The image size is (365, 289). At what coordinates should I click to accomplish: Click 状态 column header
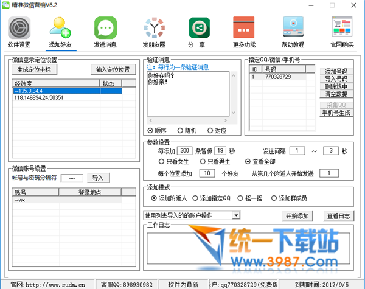click(111, 83)
